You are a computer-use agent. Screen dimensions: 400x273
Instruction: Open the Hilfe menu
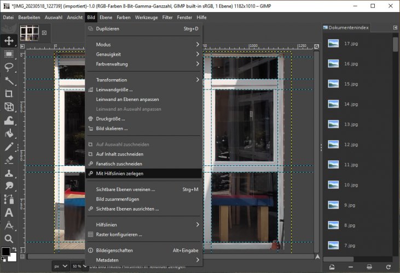tap(201, 17)
